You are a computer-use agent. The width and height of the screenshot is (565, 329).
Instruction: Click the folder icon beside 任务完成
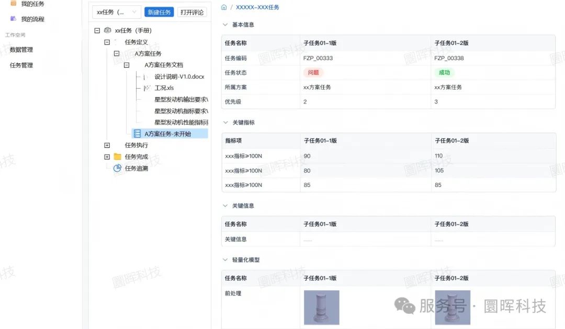coord(117,157)
